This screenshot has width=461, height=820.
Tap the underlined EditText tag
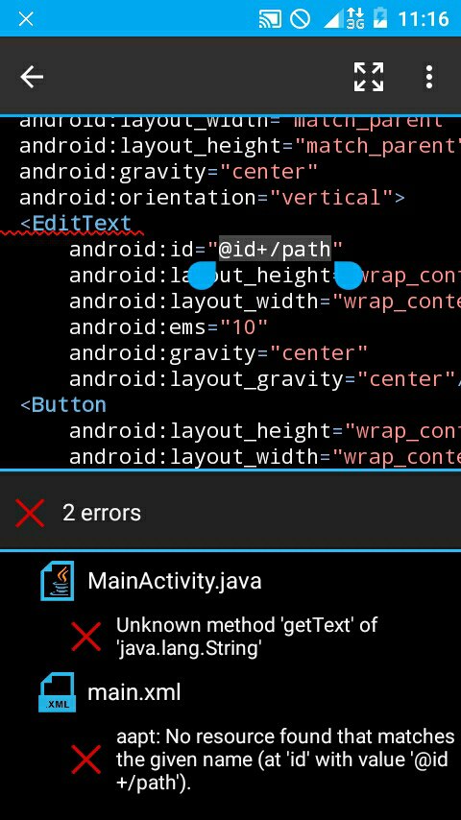tap(81, 224)
